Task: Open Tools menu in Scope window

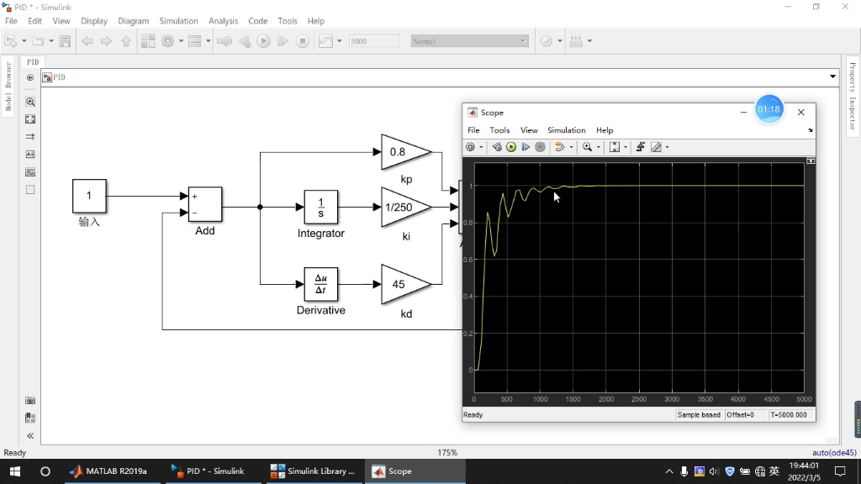Action: [499, 130]
